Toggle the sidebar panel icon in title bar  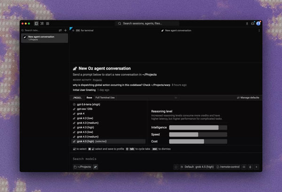point(36,23)
